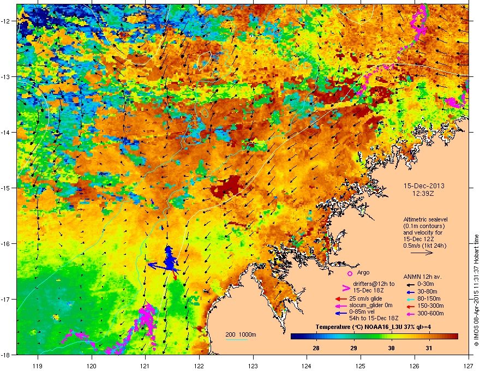This screenshot has width=480, height=371.
Task: Click longitude axis label 121
Action: click(146, 366)
